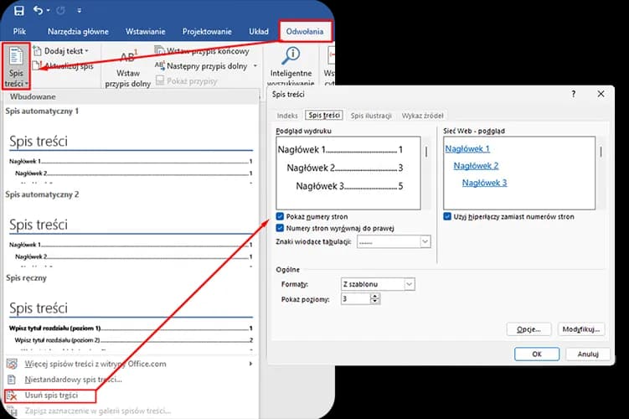Viewport: 629px width, 419px height.
Task: Click the Save icon in title bar
Action: point(18,11)
